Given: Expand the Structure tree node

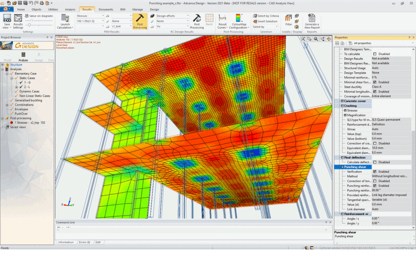Looking at the screenshot, I should (3, 65).
